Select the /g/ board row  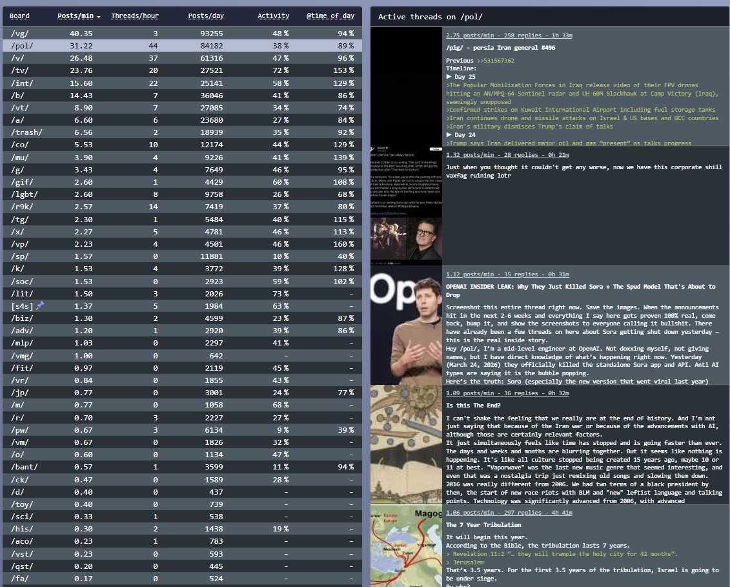[182, 170]
